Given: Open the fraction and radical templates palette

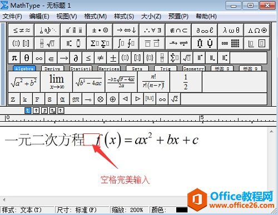Looking at the screenshot, I should (47, 43).
